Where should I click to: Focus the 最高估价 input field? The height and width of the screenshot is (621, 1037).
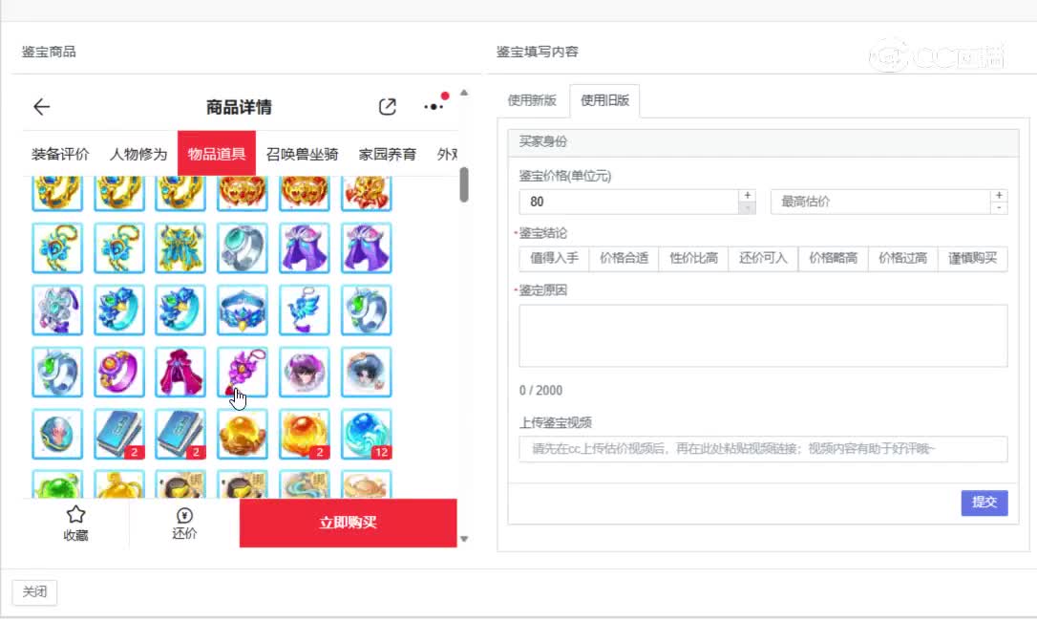(880, 202)
